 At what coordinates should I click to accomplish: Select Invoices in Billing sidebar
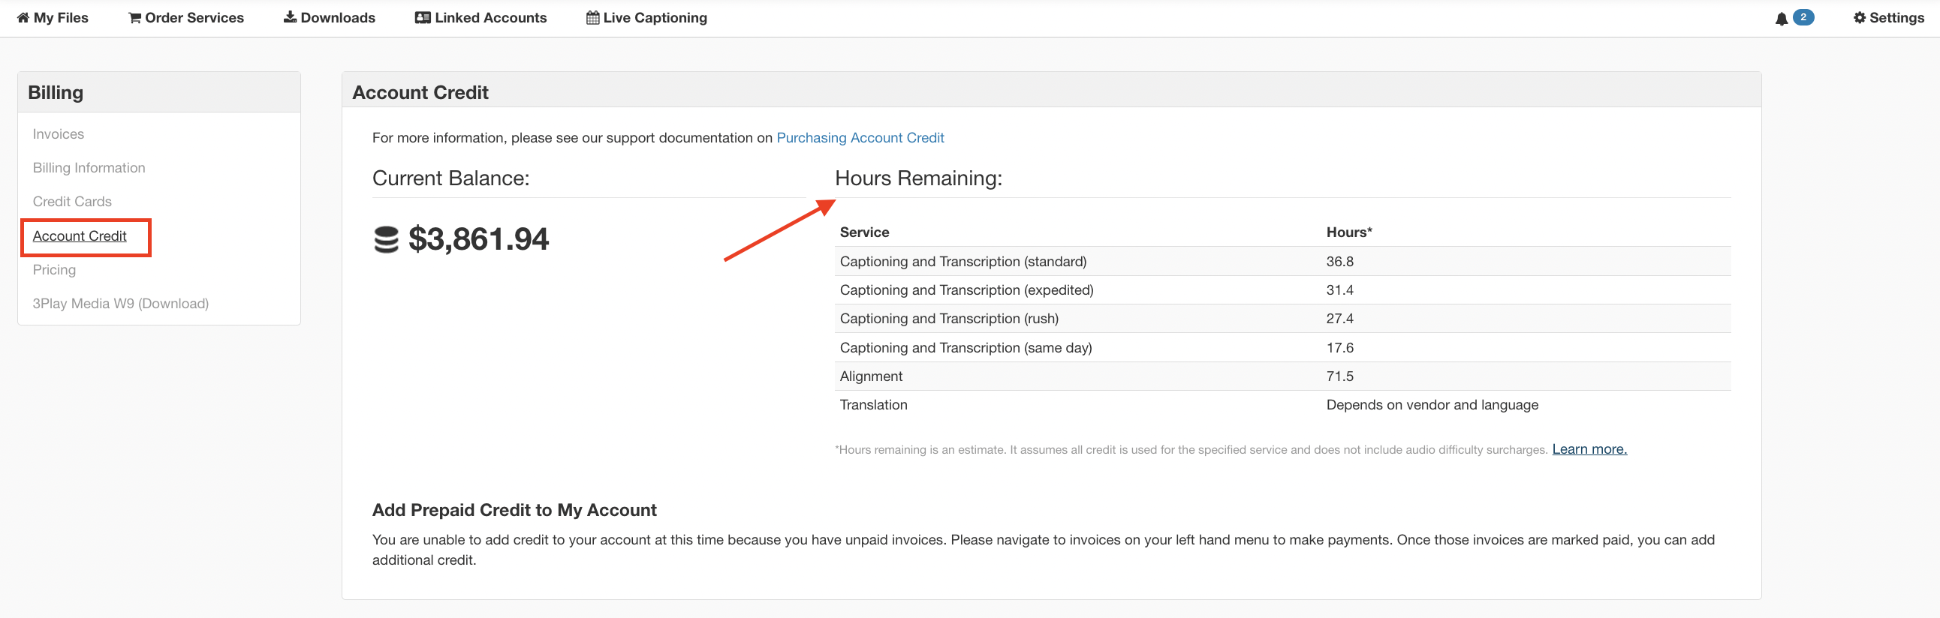coord(58,134)
